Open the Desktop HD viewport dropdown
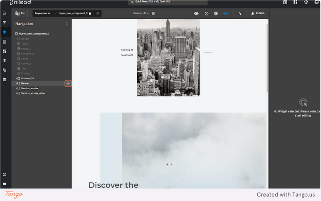Viewport: 321px width, 201px height. (141, 13)
